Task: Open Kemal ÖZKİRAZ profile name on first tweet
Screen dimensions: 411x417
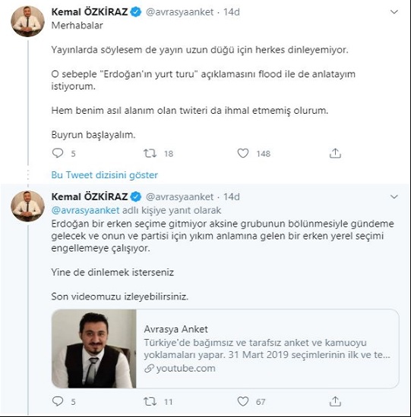Action: [x=90, y=12]
